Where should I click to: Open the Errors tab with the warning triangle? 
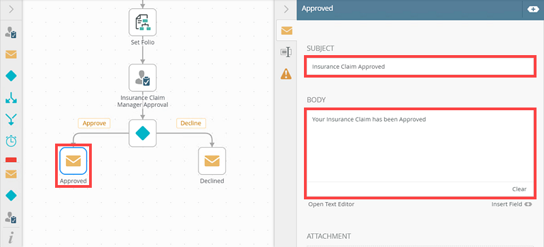(x=286, y=73)
